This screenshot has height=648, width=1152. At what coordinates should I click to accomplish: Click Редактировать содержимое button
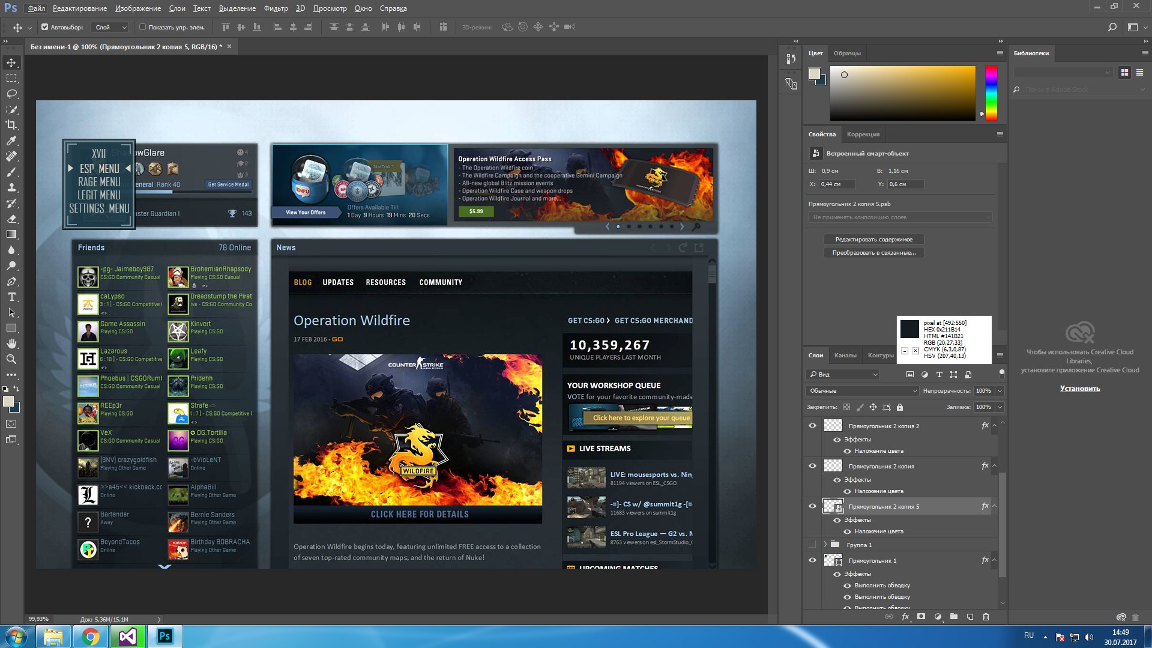click(873, 240)
